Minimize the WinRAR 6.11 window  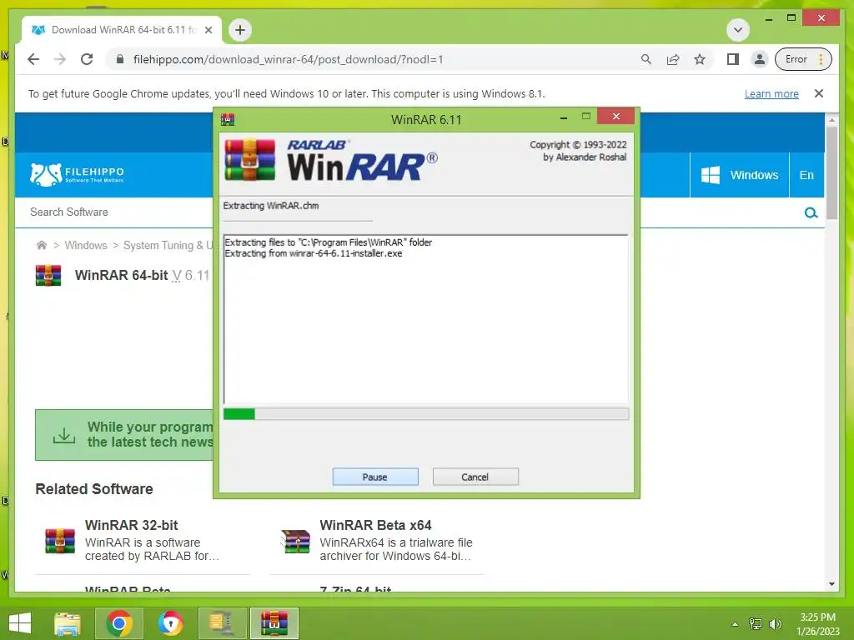click(564, 117)
